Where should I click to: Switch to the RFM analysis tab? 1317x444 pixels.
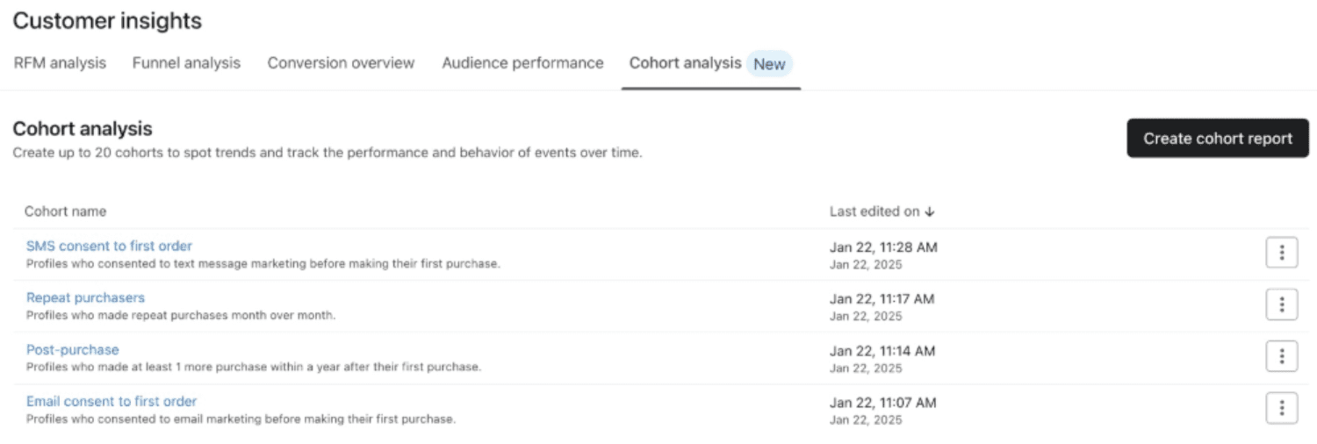coord(60,63)
